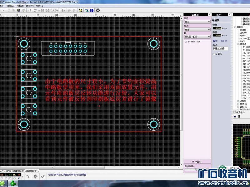Open the 选项(O) menu
The image size is (250, 187).
click(30, 6)
